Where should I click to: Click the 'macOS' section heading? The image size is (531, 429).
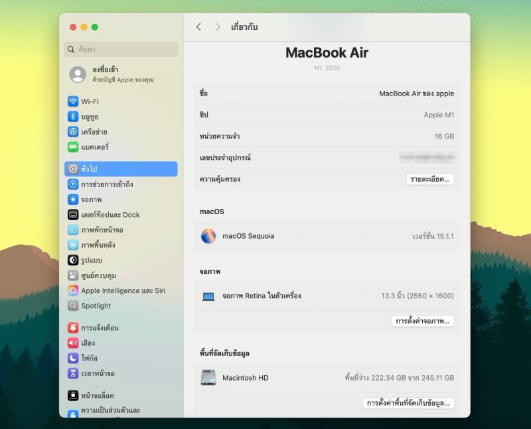click(212, 212)
